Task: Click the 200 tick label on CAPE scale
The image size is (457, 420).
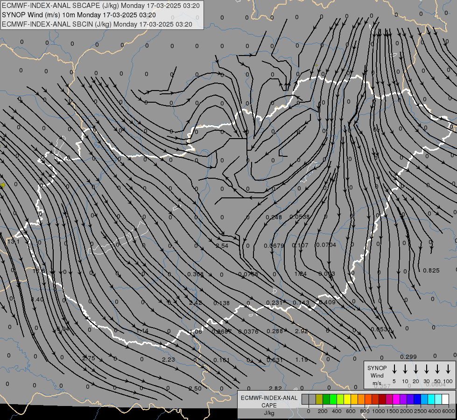Action: pos(323,411)
